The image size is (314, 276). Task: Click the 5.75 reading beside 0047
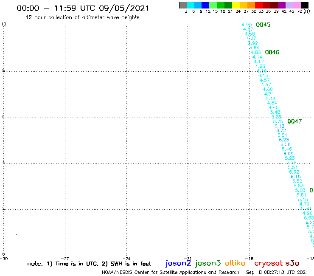click(278, 121)
